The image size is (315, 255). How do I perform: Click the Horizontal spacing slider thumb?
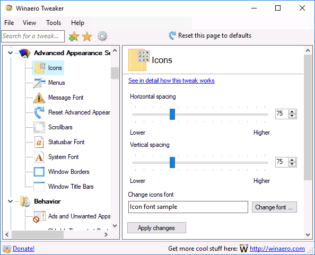172,115
